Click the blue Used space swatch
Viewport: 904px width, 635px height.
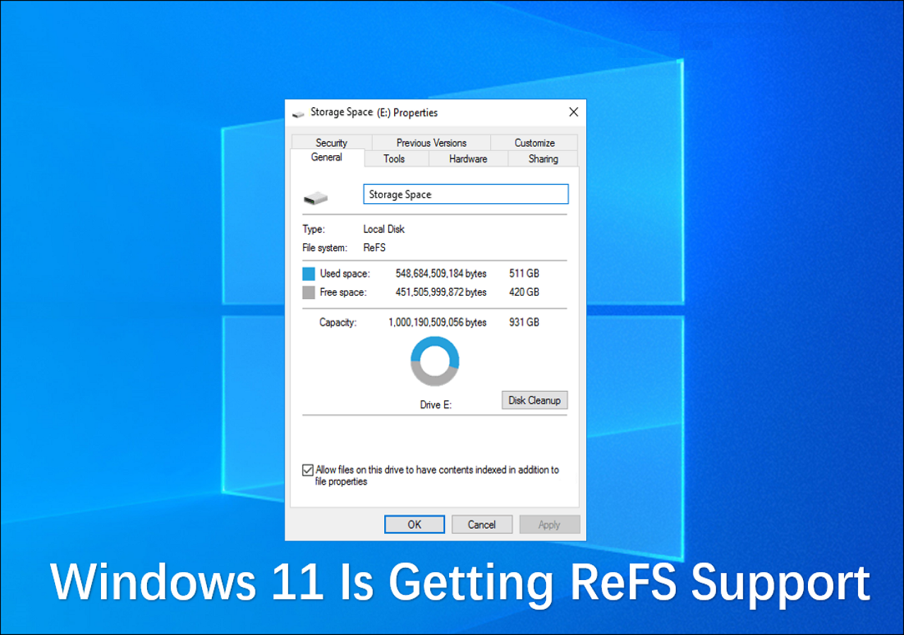tap(309, 274)
